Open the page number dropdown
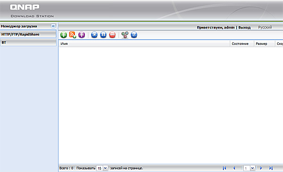283x172 pixels. pyautogui.click(x=252, y=168)
